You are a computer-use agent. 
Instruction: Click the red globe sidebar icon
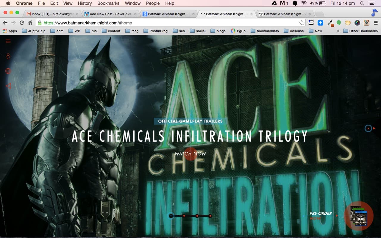point(8,71)
